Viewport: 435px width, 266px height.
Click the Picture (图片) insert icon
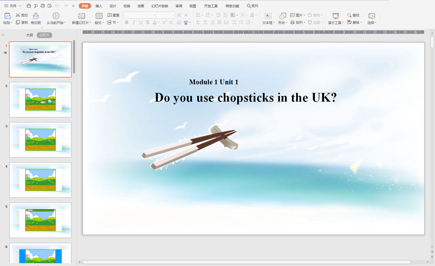click(293, 15)
